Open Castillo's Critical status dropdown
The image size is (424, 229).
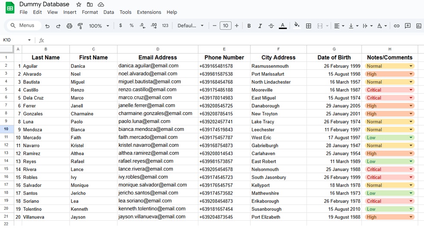coord(411,90)
